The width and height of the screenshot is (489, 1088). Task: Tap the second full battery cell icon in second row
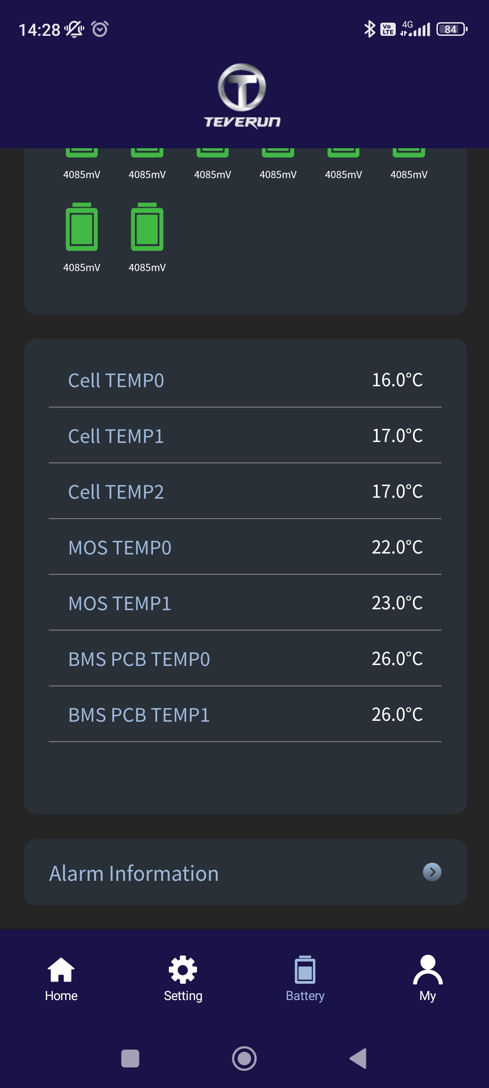(x=147, y=227)
